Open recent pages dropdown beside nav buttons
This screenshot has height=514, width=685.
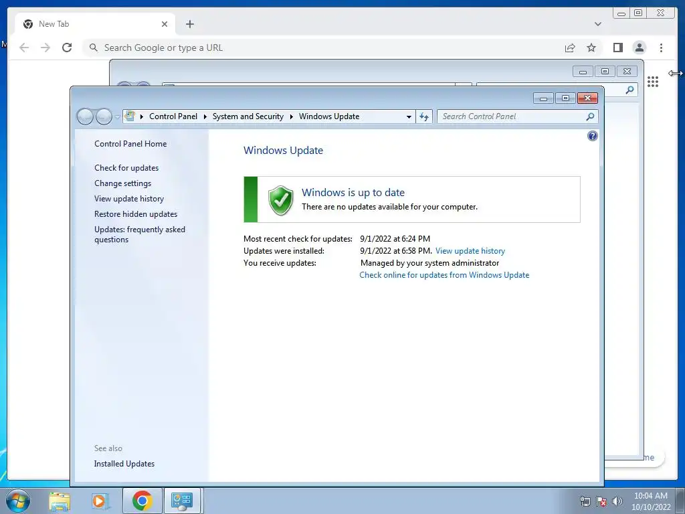(118, 116)
